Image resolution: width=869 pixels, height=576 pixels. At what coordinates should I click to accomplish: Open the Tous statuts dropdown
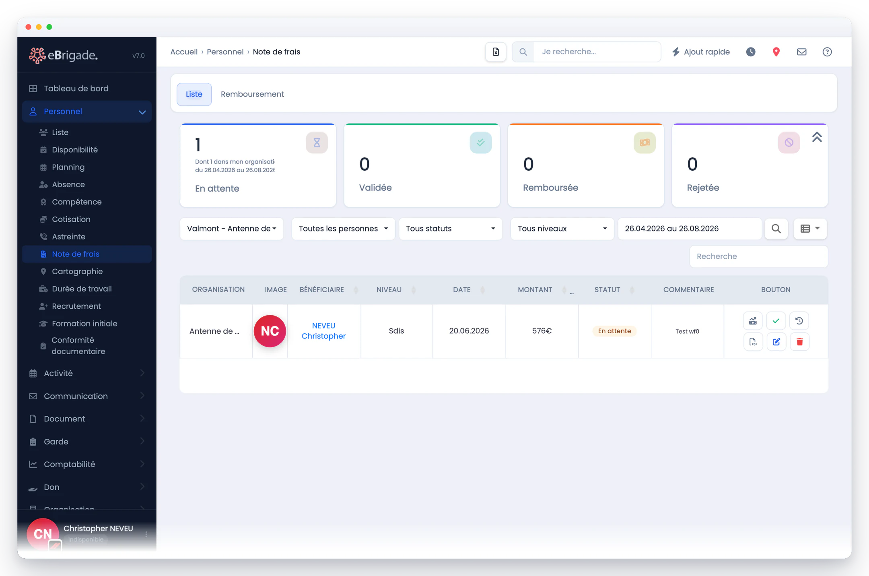coord(451,229)
